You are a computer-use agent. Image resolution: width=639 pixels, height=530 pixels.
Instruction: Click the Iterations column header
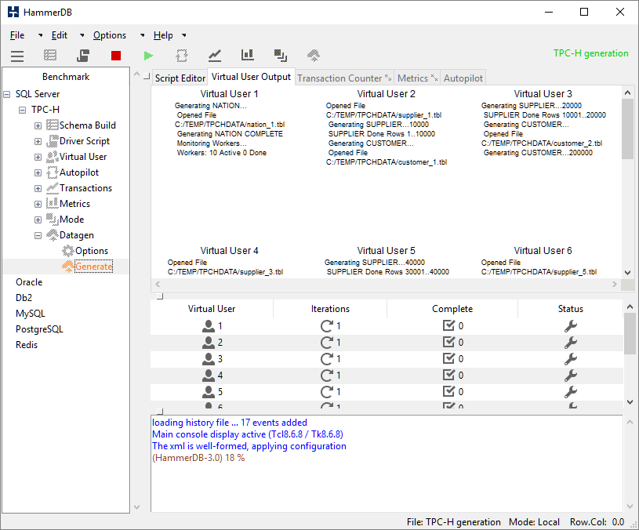[x=330, y=309]
